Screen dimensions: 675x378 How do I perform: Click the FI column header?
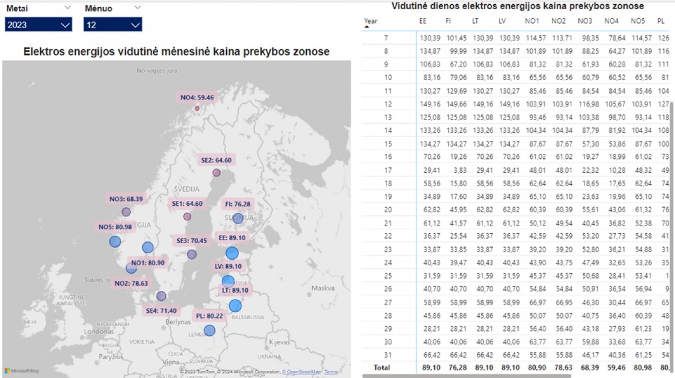(449, 21)
